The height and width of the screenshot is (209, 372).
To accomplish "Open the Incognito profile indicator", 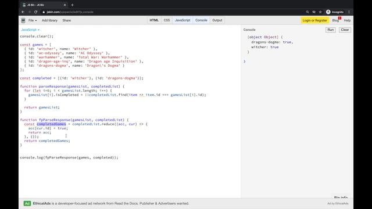I will pos(335,12).
